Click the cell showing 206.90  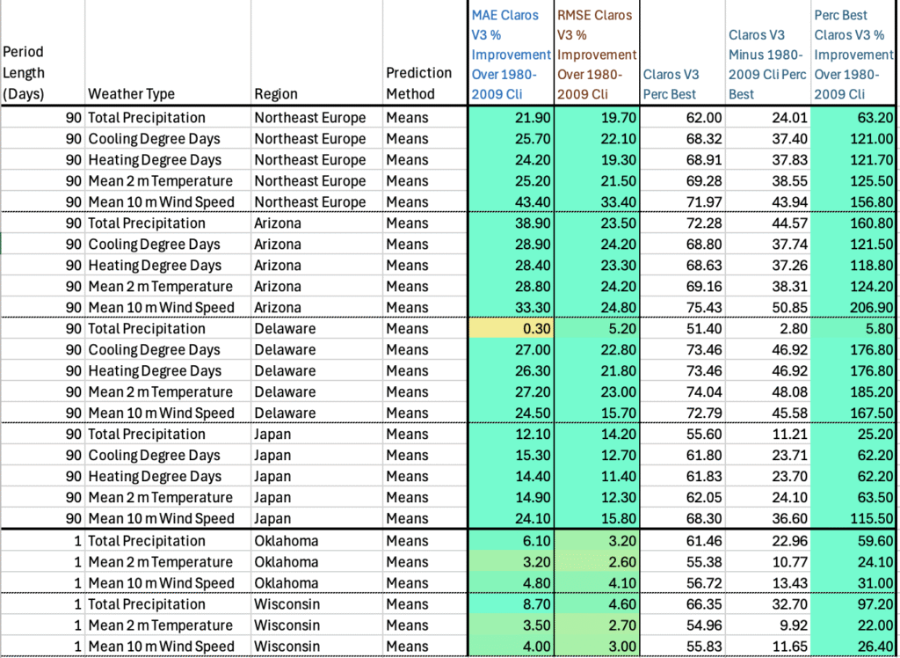point(853,308)
